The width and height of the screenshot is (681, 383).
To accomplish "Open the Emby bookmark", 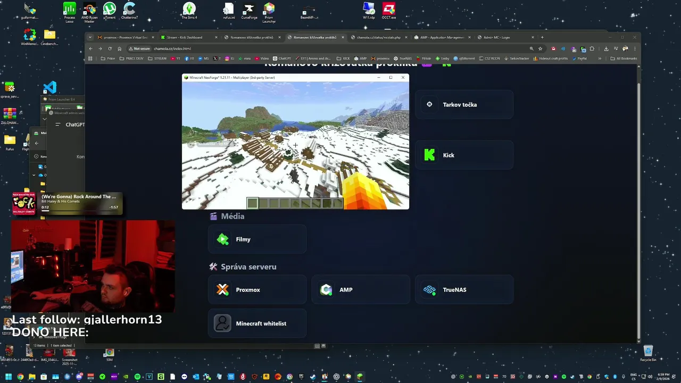I will [x=442, y=59].
